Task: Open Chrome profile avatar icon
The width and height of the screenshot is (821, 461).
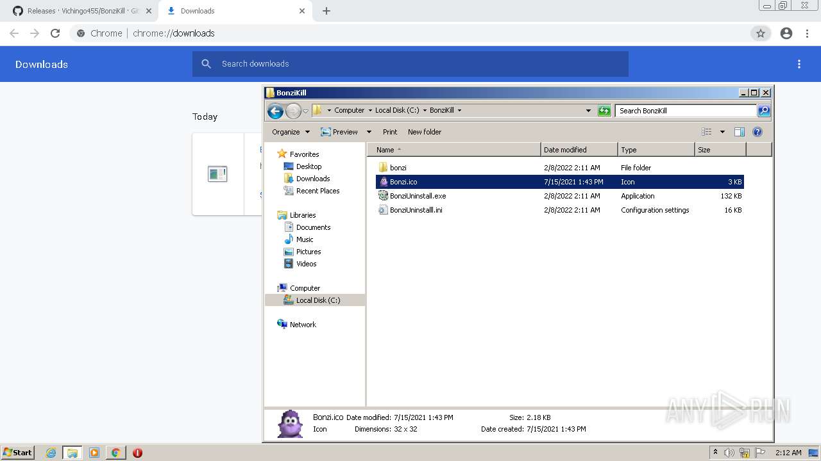Action: click(x=786, y=33)
